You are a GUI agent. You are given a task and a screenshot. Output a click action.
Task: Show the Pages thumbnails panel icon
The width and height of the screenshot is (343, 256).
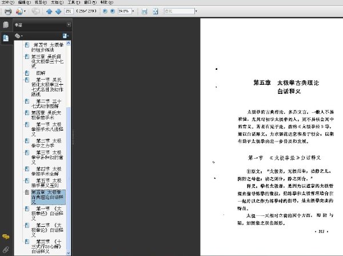tap(6, 25)
